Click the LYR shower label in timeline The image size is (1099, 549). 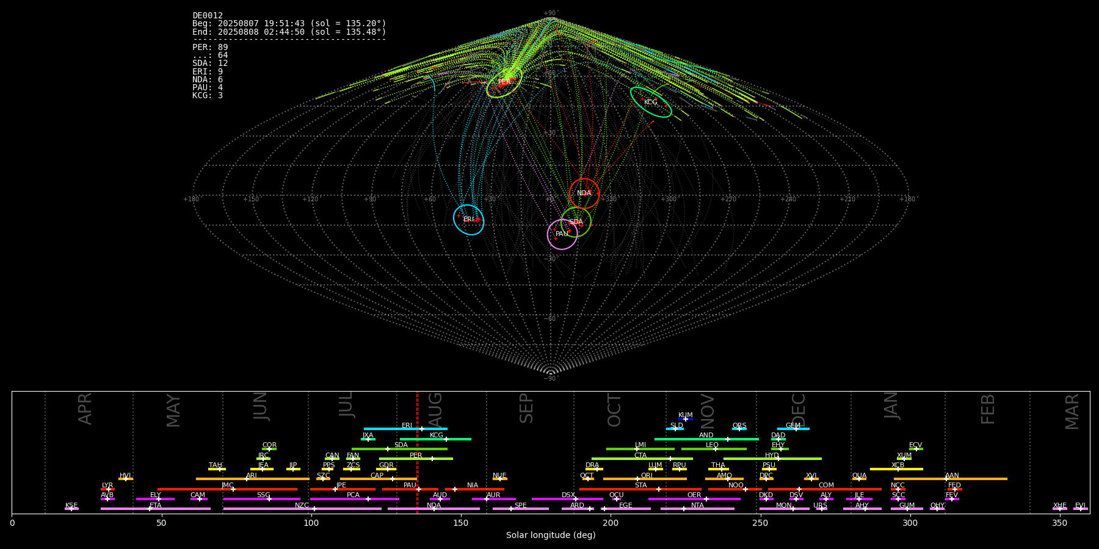click(107, 486)
